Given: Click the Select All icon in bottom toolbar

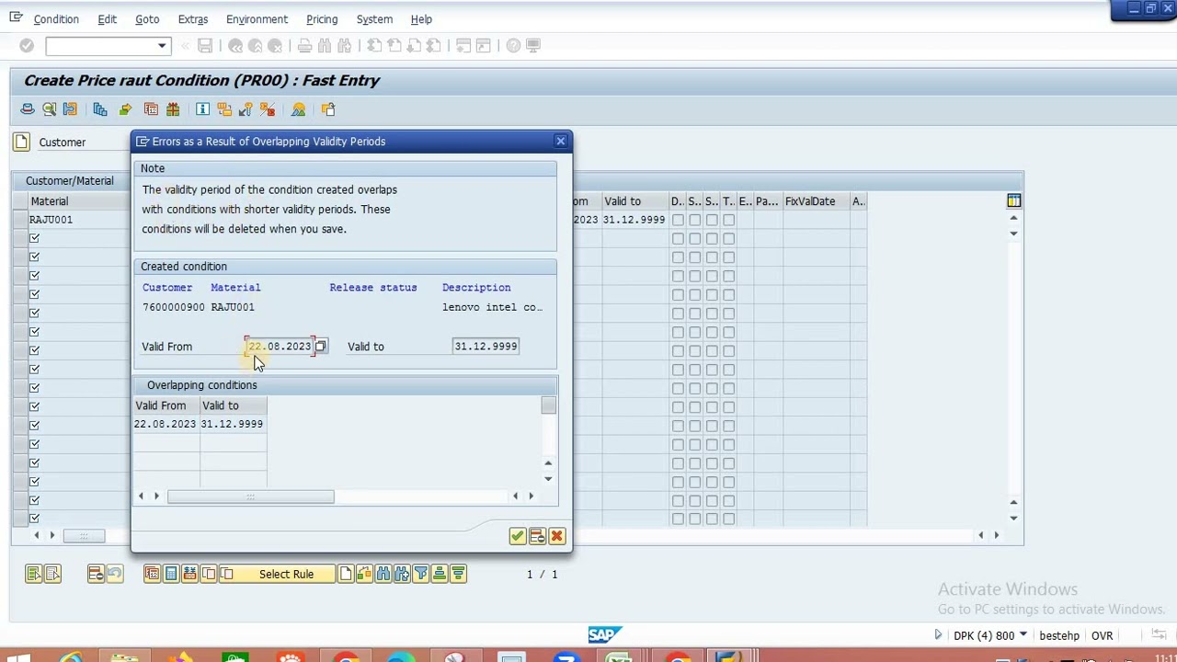Looking at the screenshot, I should click(34, 574).
